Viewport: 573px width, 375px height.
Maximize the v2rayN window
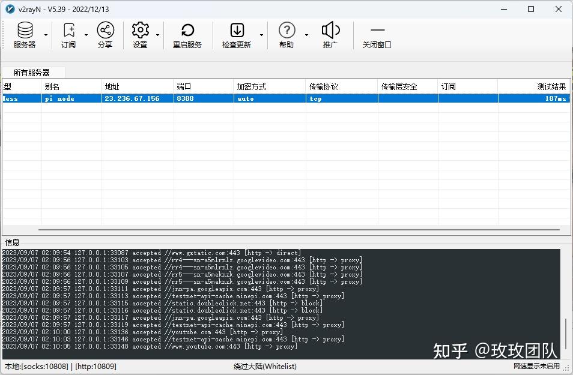(x=531, y=9)
